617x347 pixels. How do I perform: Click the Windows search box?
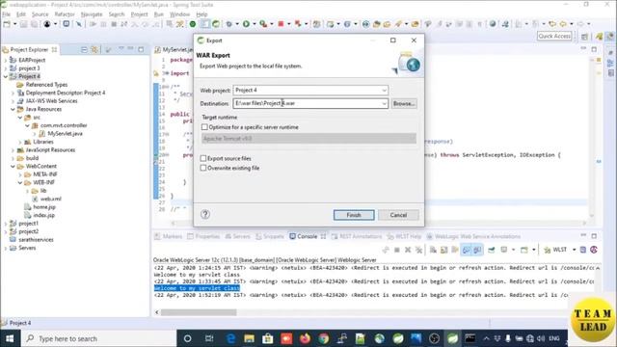pos(98,338)
